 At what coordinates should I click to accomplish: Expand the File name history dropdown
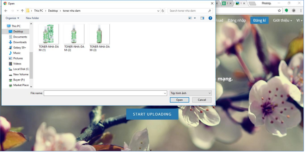tap(165, 93)
